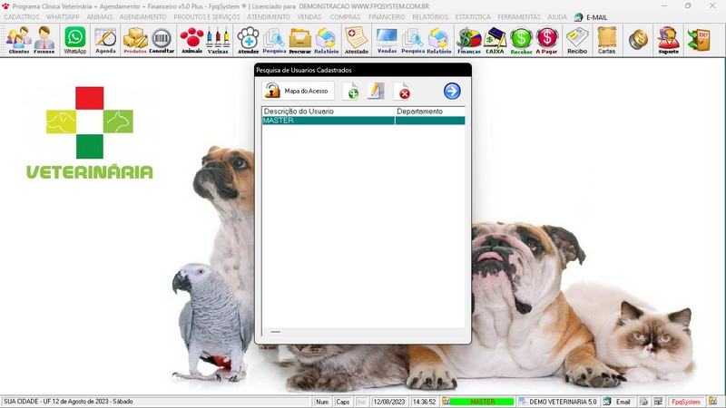Screen dimensions: 726x408
Task: Open the CAIXA cash register icon
Action: [495, 40]
